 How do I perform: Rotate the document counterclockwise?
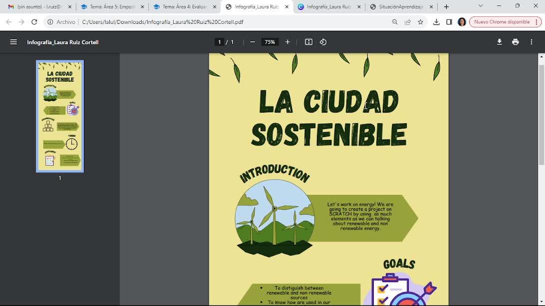tap(323, 42)
